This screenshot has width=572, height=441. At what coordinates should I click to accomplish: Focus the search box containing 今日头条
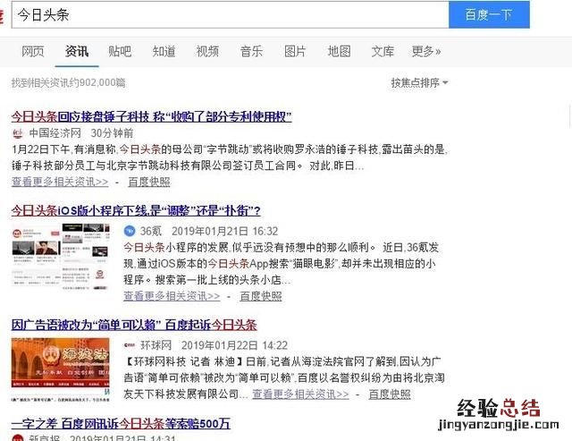[231, 14]
